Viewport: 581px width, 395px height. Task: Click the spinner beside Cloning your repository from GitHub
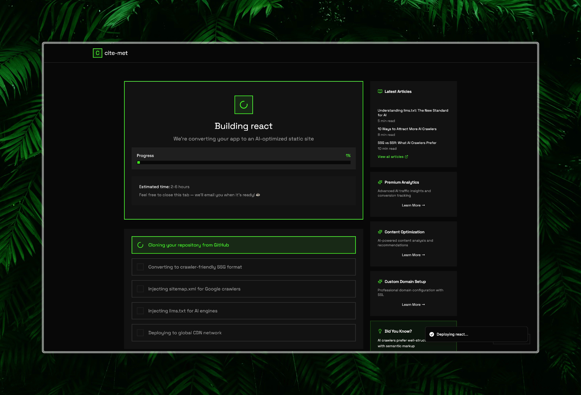140,245
